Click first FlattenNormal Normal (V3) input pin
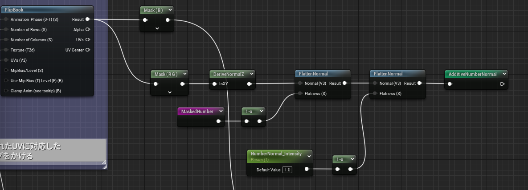This screenshot has height=190, width=528. click(300, 83)
